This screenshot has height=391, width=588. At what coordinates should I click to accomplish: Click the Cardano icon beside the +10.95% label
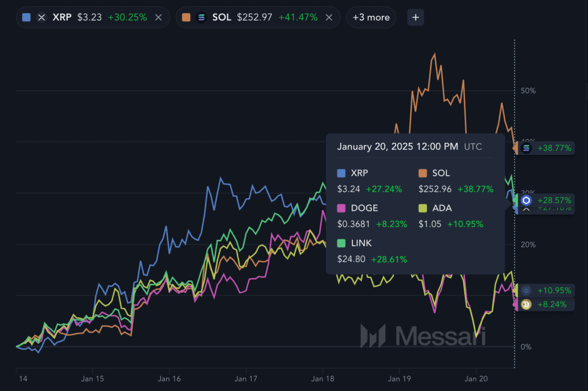click(x=526, y=291)
